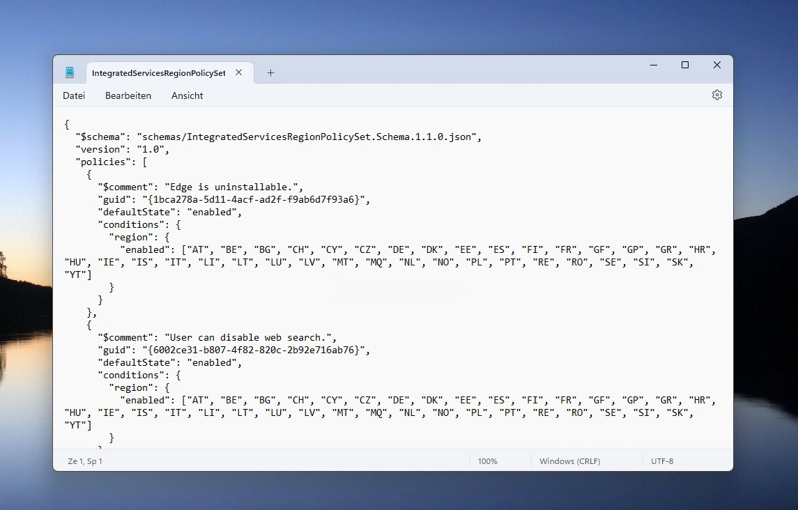Click the "policies": [ line
The width and height of the screenshot is (798, 510).
click(111, 162)
